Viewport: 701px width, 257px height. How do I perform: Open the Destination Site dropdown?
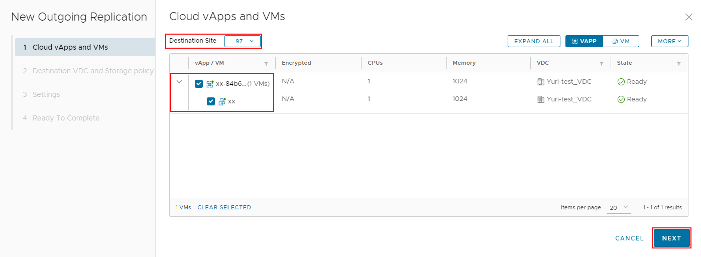[243, 41]
